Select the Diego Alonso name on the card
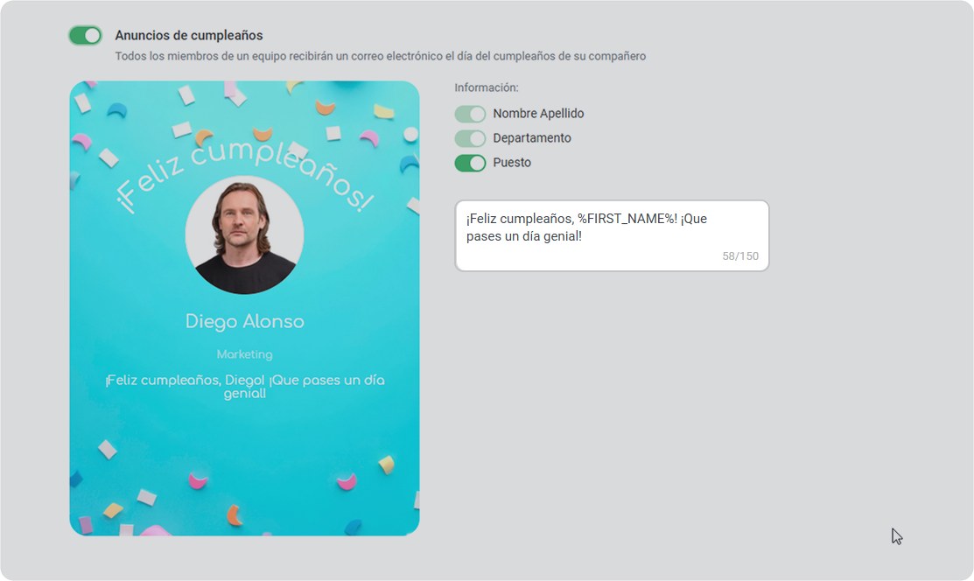 coord(245,321)
